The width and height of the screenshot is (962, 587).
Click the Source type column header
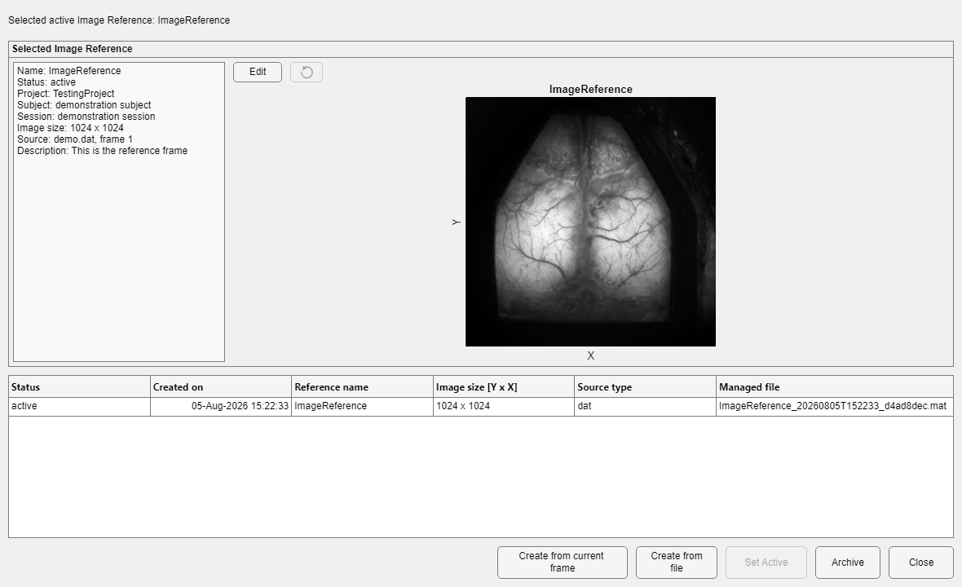(645, 387)
